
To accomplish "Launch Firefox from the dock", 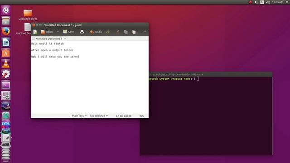I will tap(6, 31).
